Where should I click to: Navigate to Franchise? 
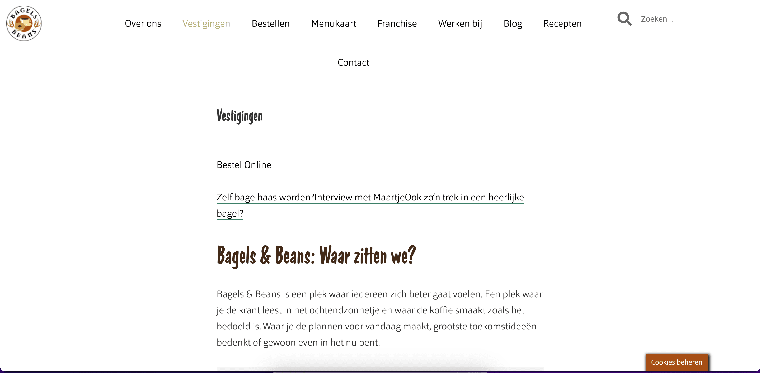click(397, 23)
